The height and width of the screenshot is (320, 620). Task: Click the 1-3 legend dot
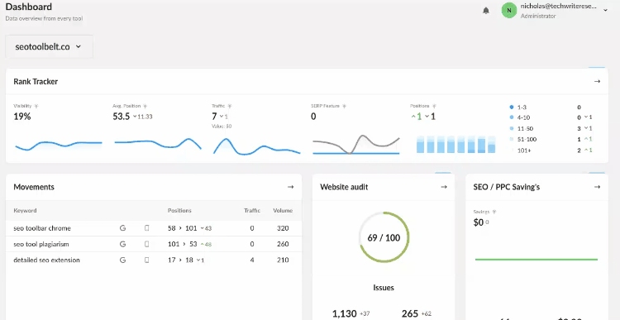pyautogui.click(x=512, y=107)
